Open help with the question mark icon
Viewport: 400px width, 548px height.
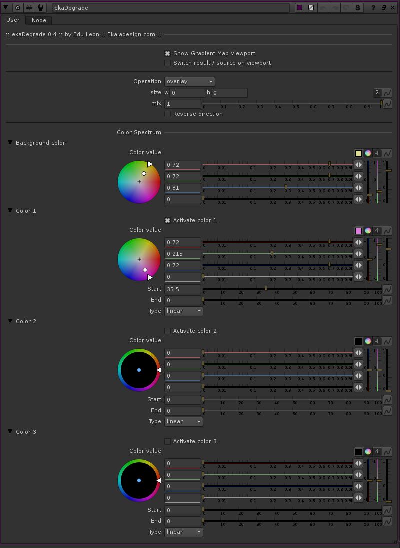coord(373,7)
